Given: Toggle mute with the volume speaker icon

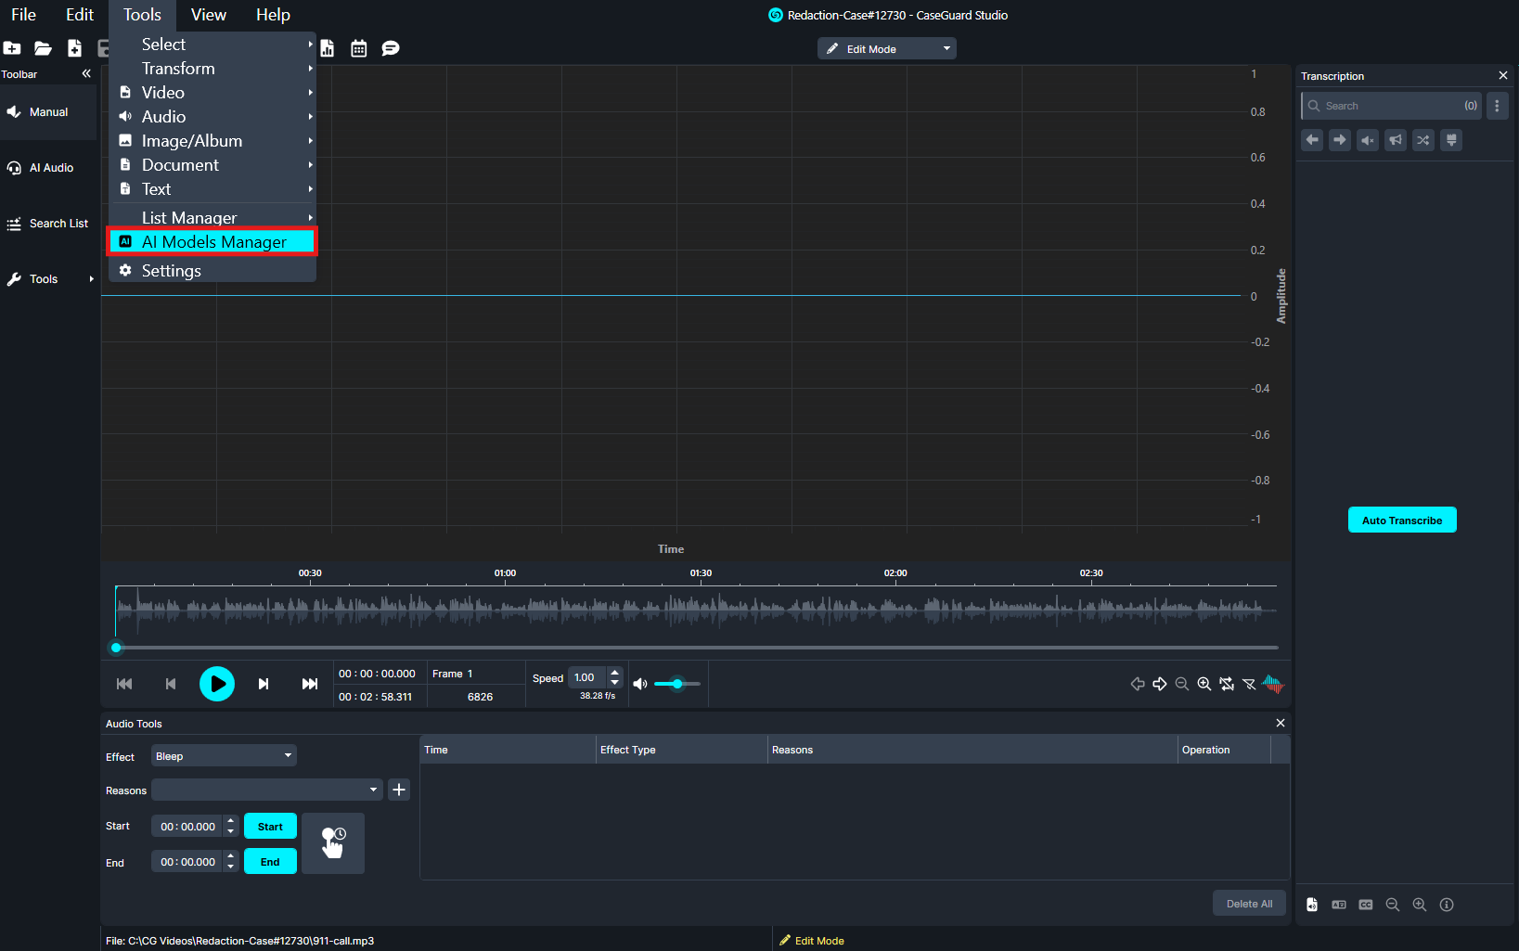Looking at the screenshot, I should pos(640,684).
